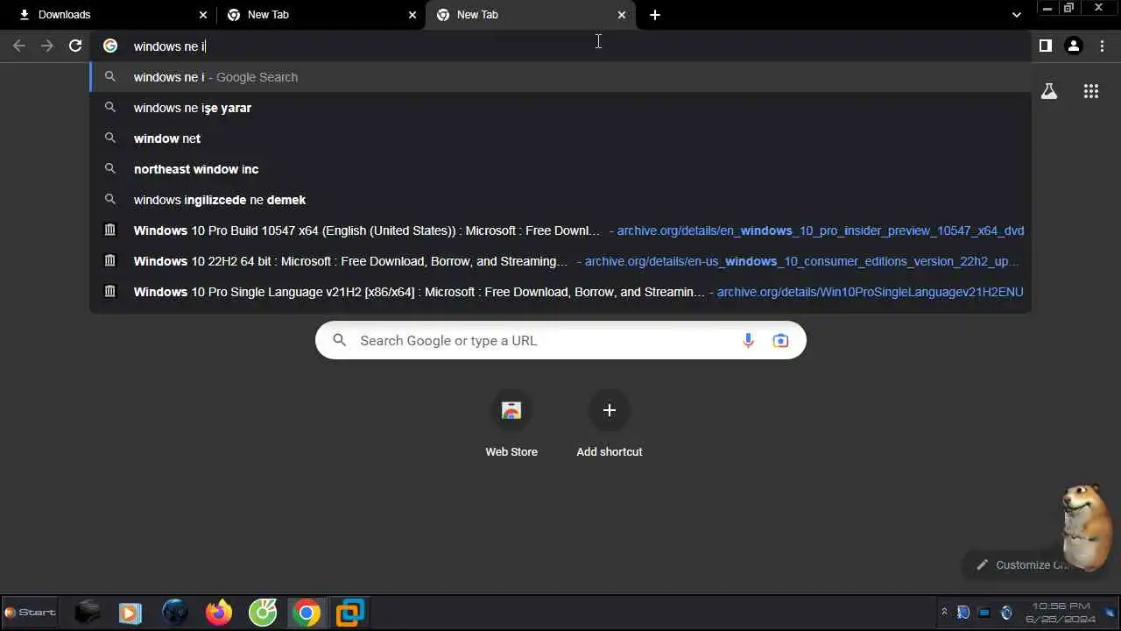Viewport: 1121px width, 631px height.
Task: Open the Web Store shortcut
Action: [511, 426]
